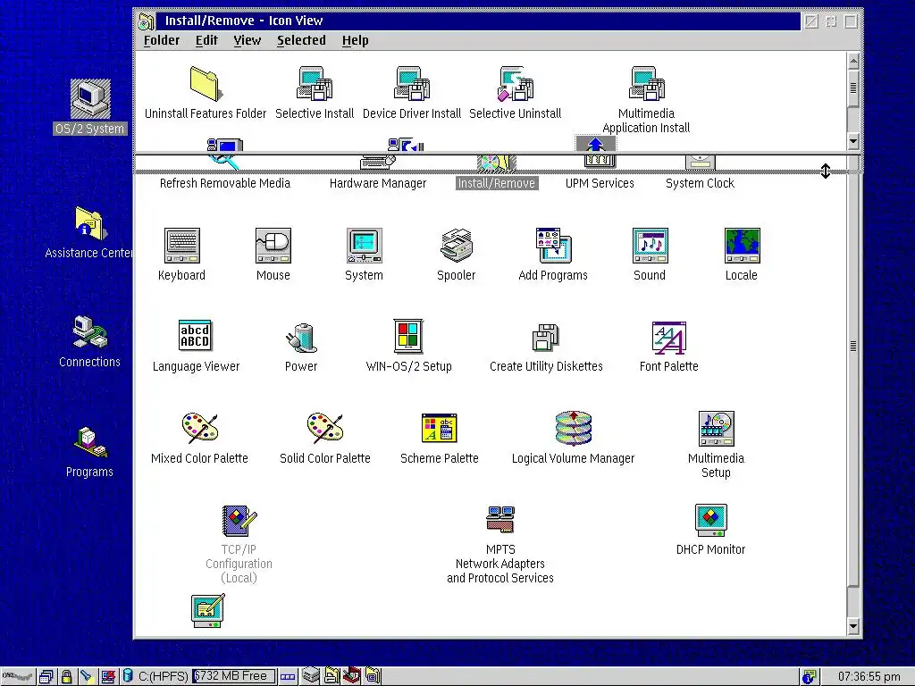Select the UPM Services label
This screenshot has height=686, width=915.
(x=600, y=183)
